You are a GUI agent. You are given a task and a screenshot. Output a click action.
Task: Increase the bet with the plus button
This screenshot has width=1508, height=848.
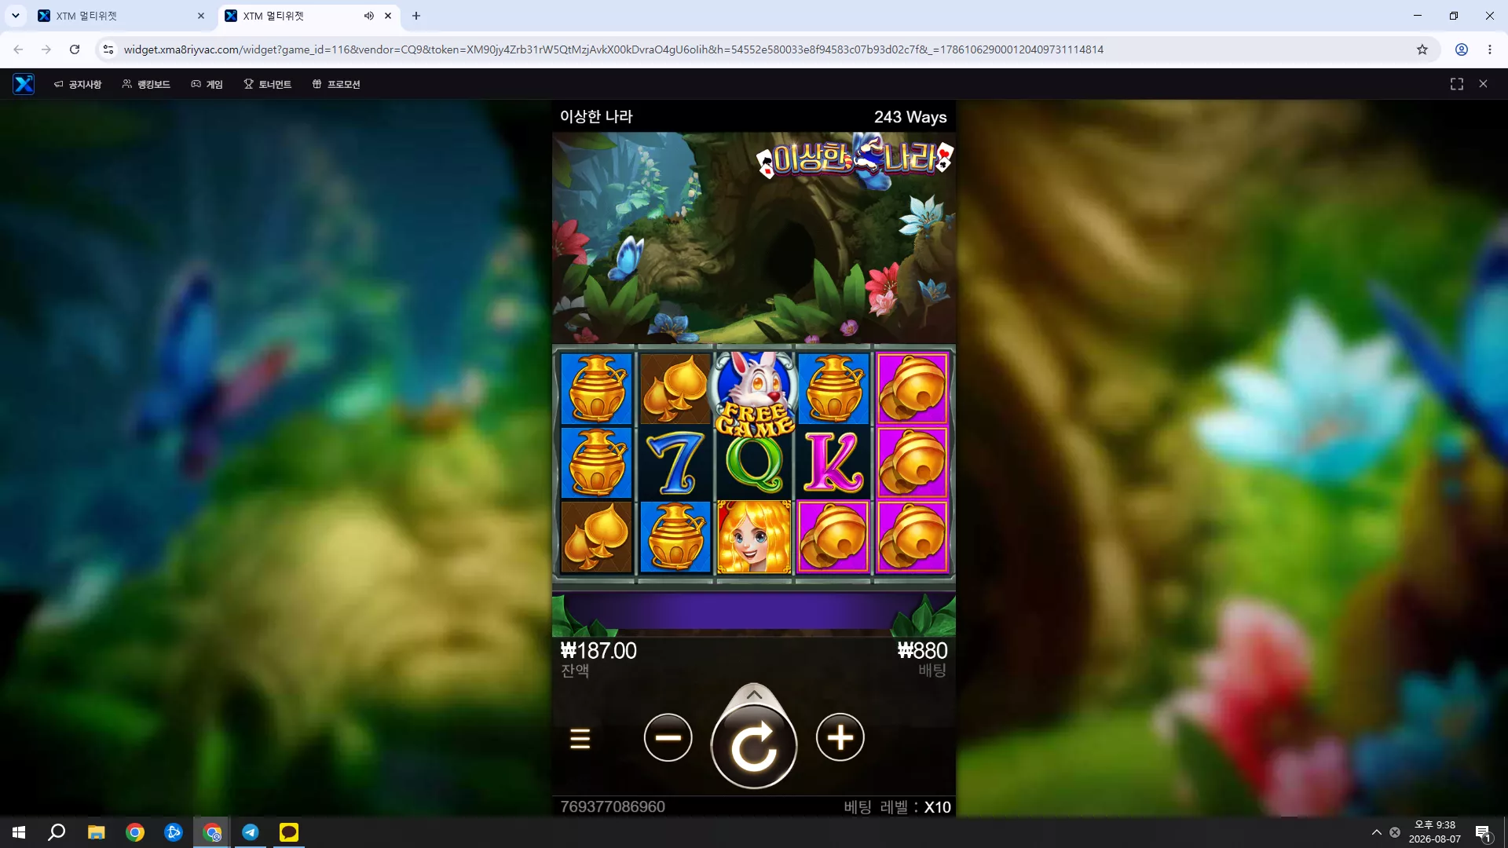coord(840,737)
